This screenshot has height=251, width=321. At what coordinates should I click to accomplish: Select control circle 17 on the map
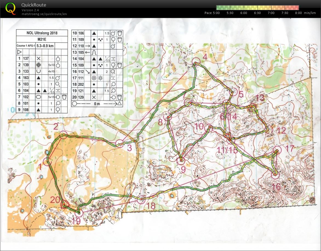pyautogui.click(x=277, y=150)
